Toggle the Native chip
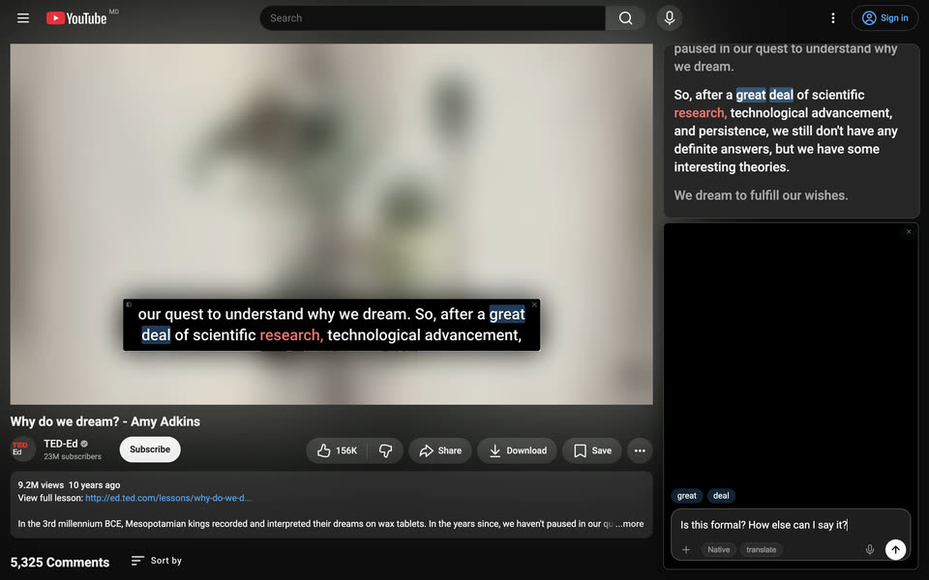929x580 pixels. coord(719,550)
